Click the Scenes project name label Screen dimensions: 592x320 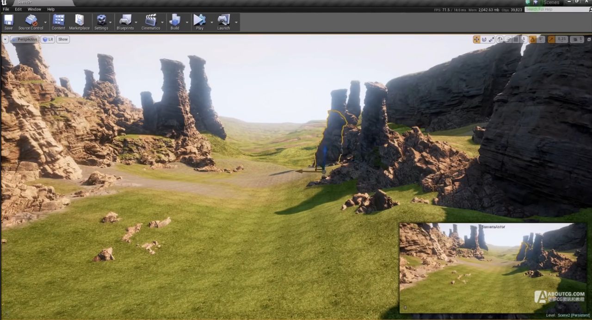(x=551, y=3)
